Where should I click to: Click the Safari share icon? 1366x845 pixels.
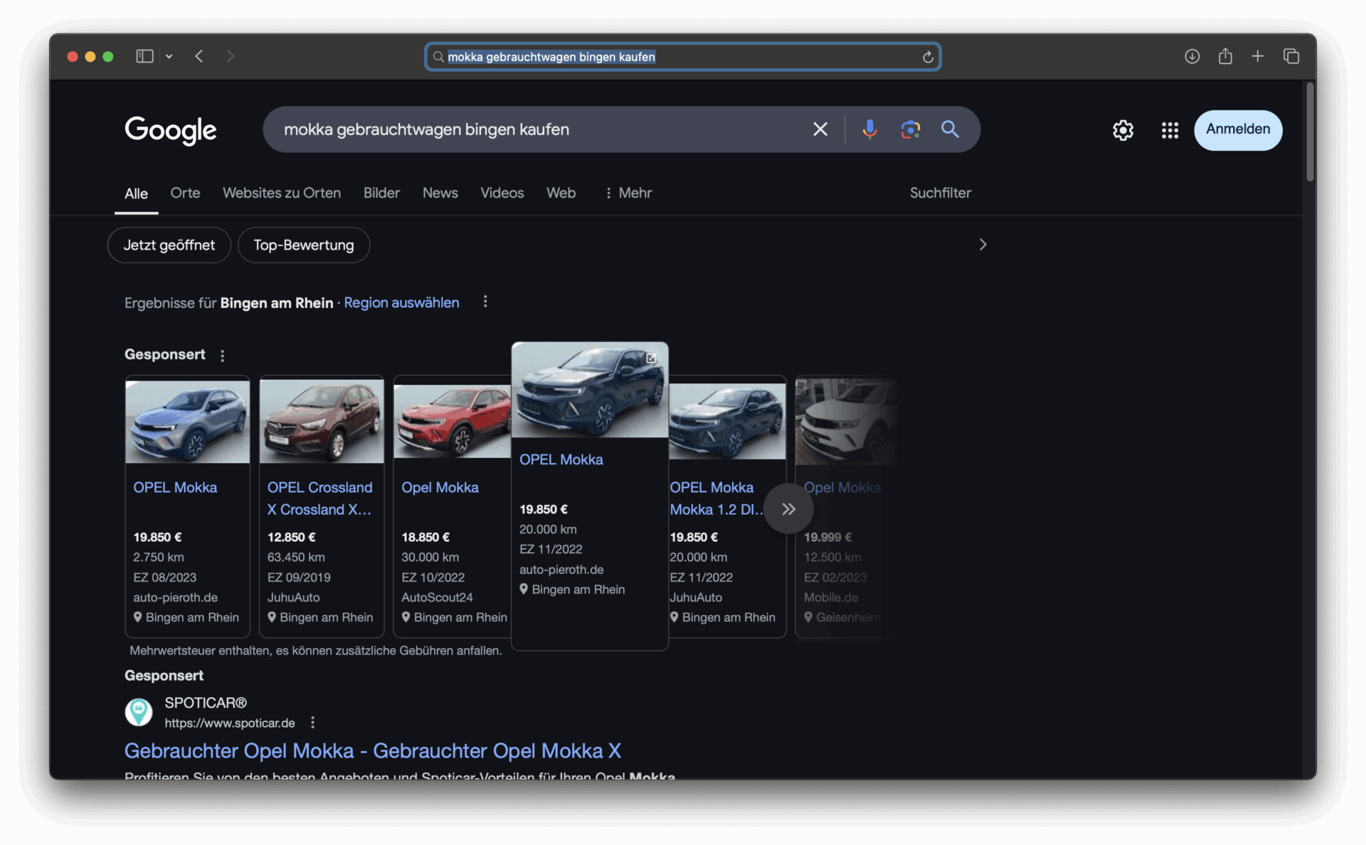click(x=1225, y=56)
